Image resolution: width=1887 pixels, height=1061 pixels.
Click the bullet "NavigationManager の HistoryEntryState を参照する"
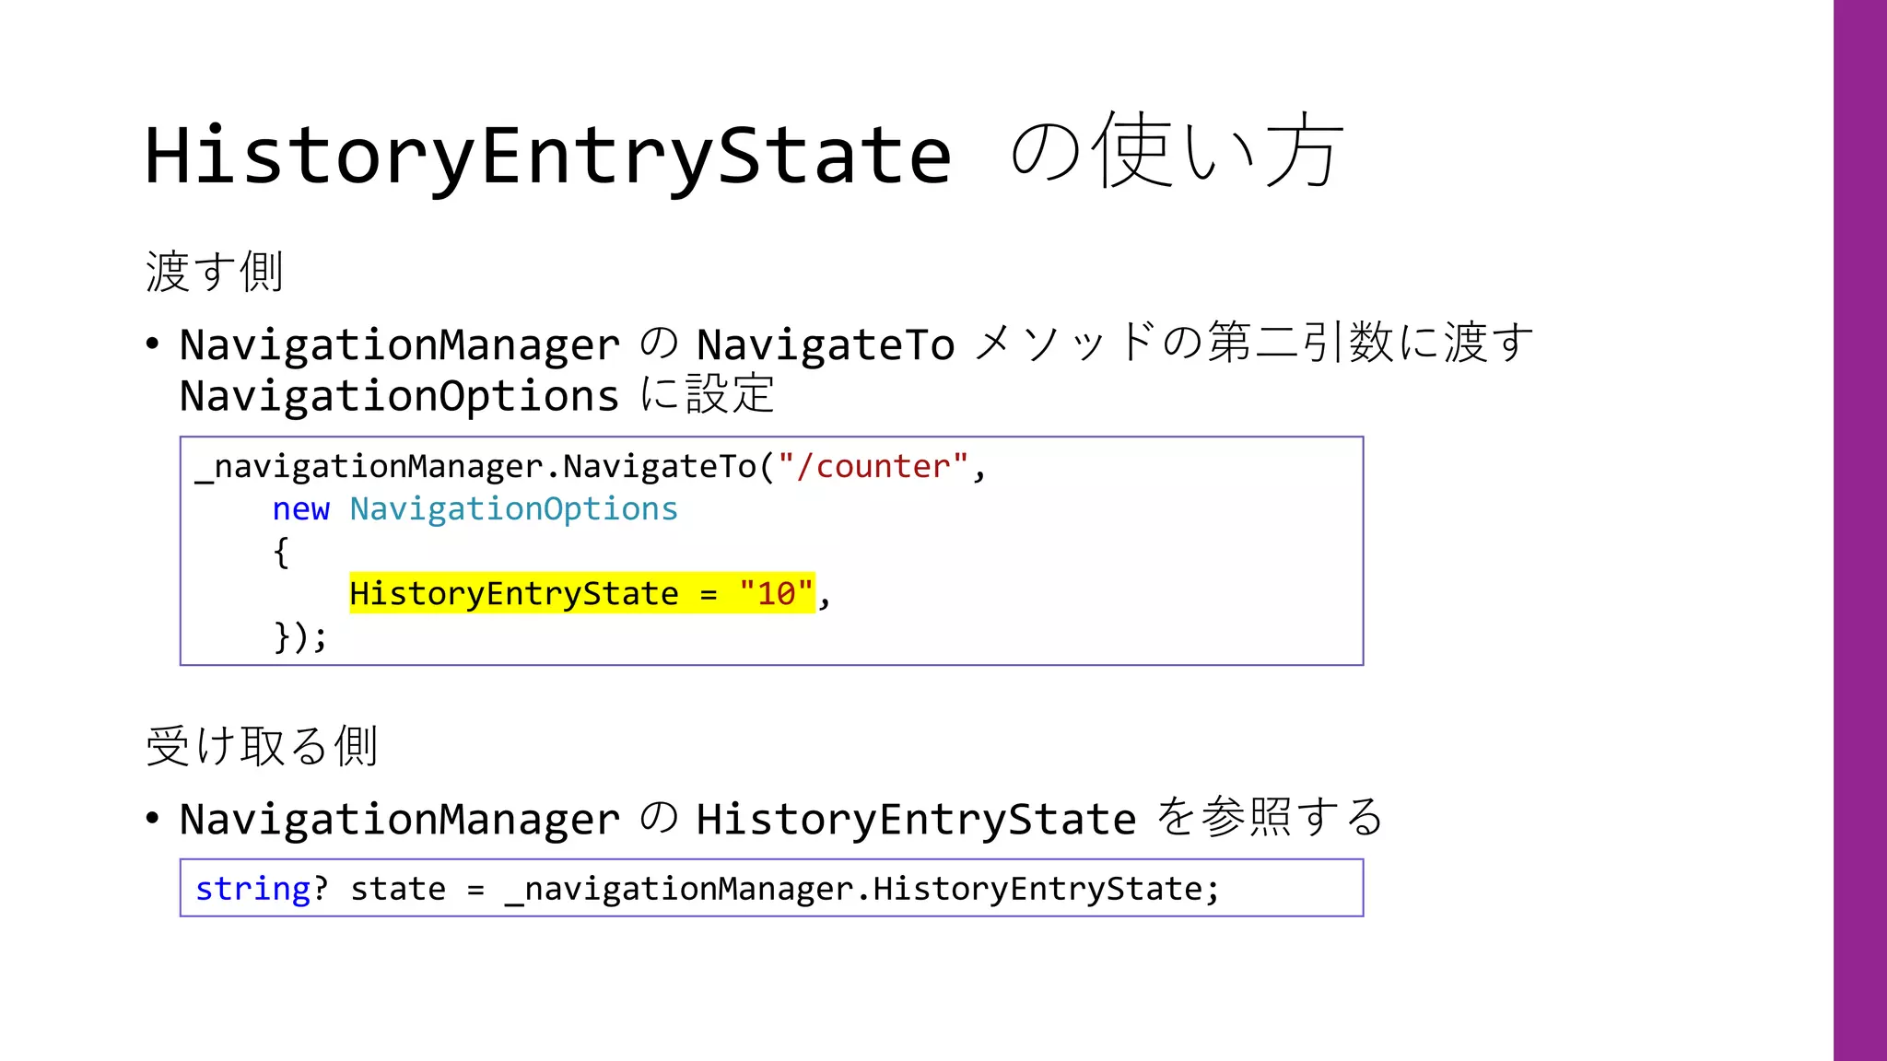click(781, 818)
